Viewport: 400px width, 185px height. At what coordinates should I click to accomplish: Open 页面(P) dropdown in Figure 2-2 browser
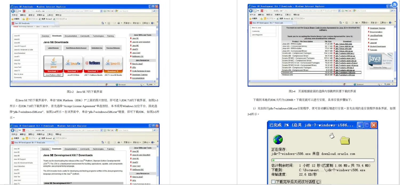pyautogui.click(x=127, y=23)
